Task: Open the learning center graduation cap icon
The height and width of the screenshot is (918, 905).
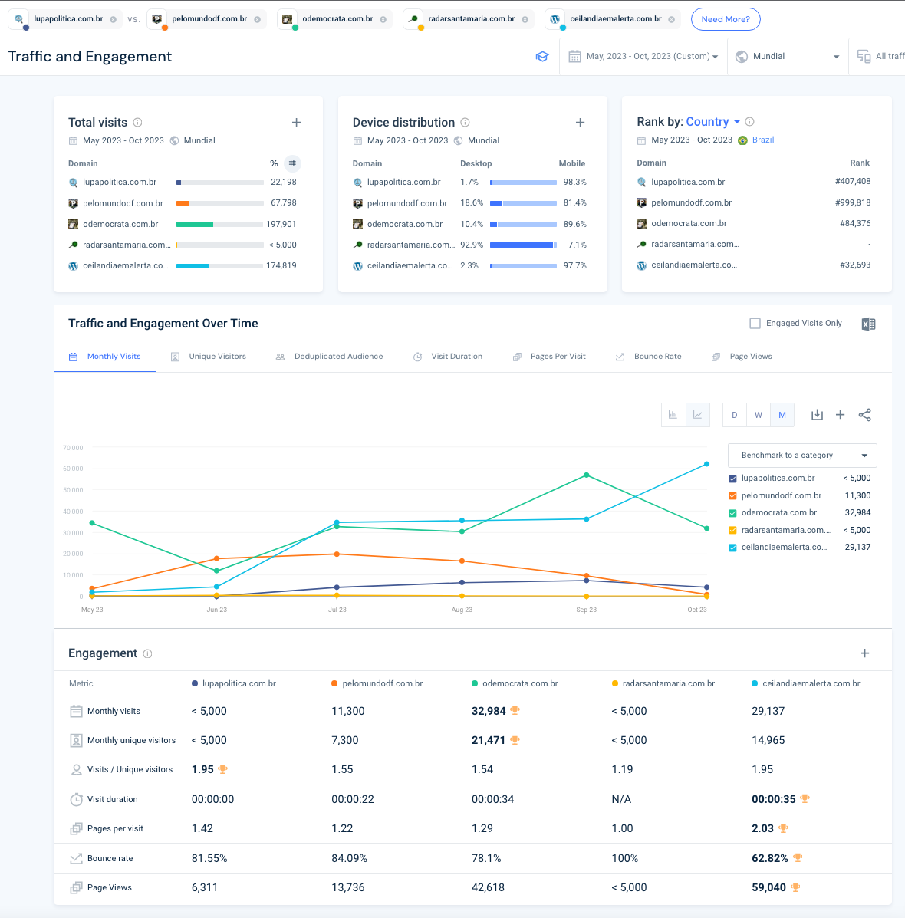Action: pyautogui.click(x=542, y=57)
